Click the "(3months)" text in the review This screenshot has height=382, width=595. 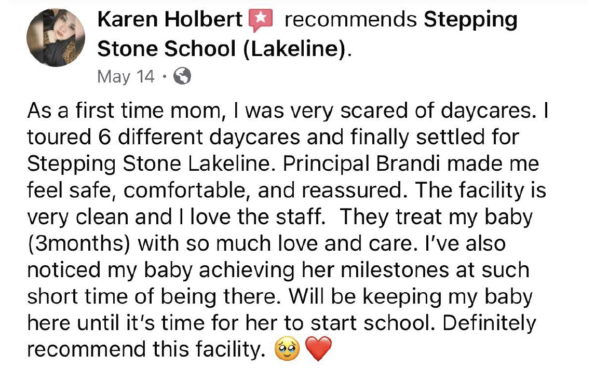tap(78, 243)
